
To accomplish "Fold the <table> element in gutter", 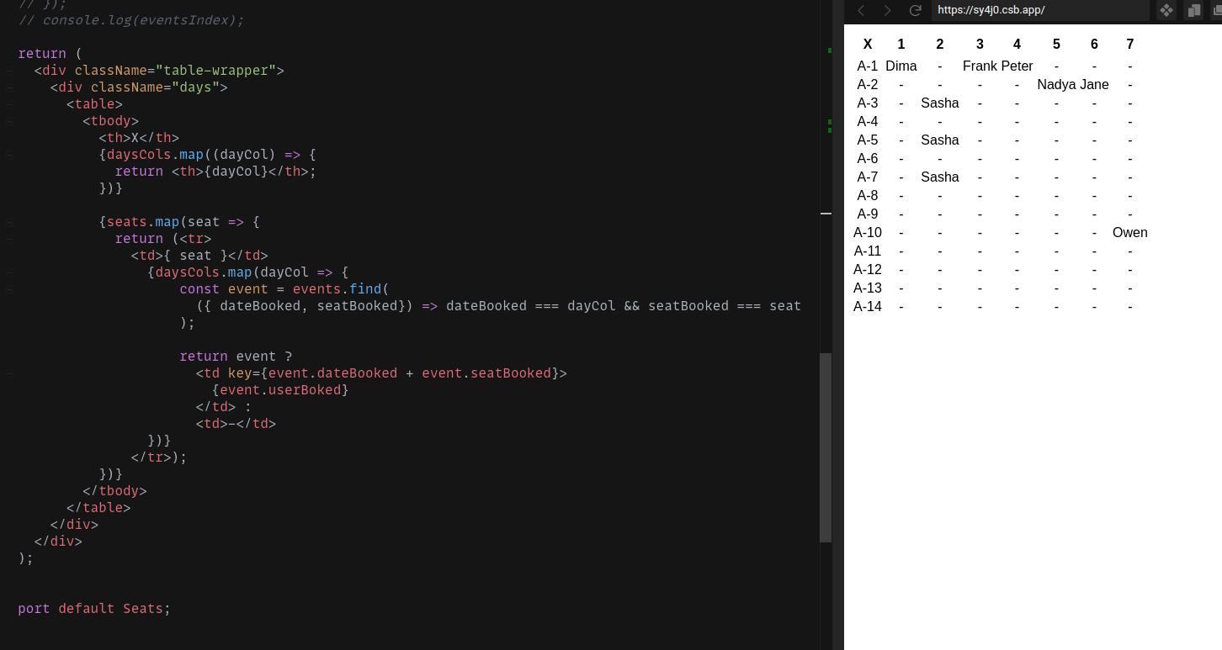I will [10, 104].
